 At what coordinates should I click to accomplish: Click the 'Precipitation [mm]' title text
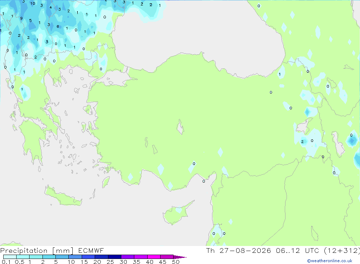pyautogui.click(x=37, y=251)
